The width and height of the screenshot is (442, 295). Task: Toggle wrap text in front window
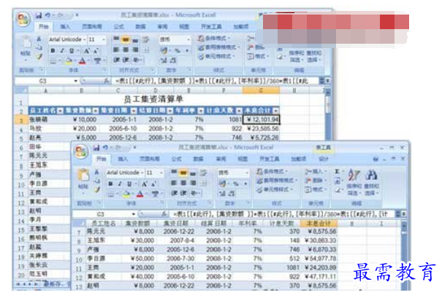203,173
